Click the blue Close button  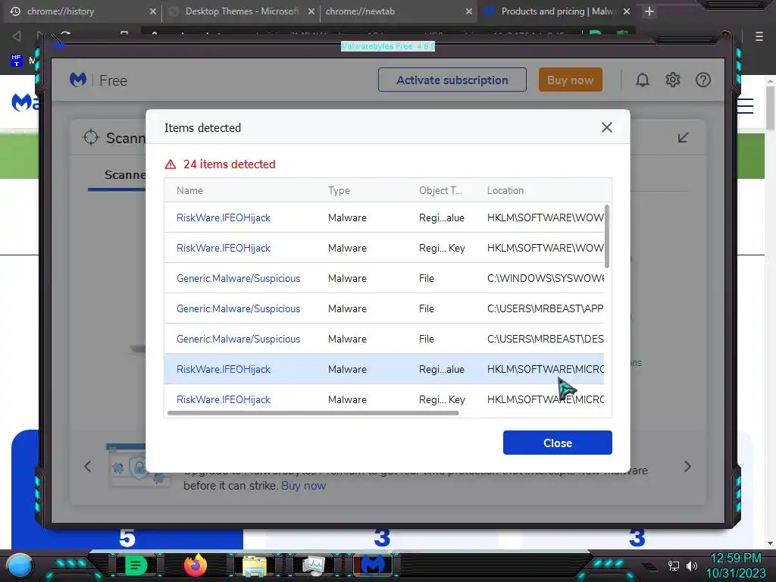557,443
